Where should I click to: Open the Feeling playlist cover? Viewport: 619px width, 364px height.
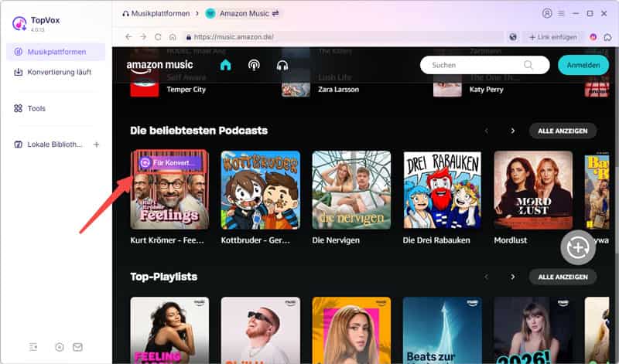point(169,331)
